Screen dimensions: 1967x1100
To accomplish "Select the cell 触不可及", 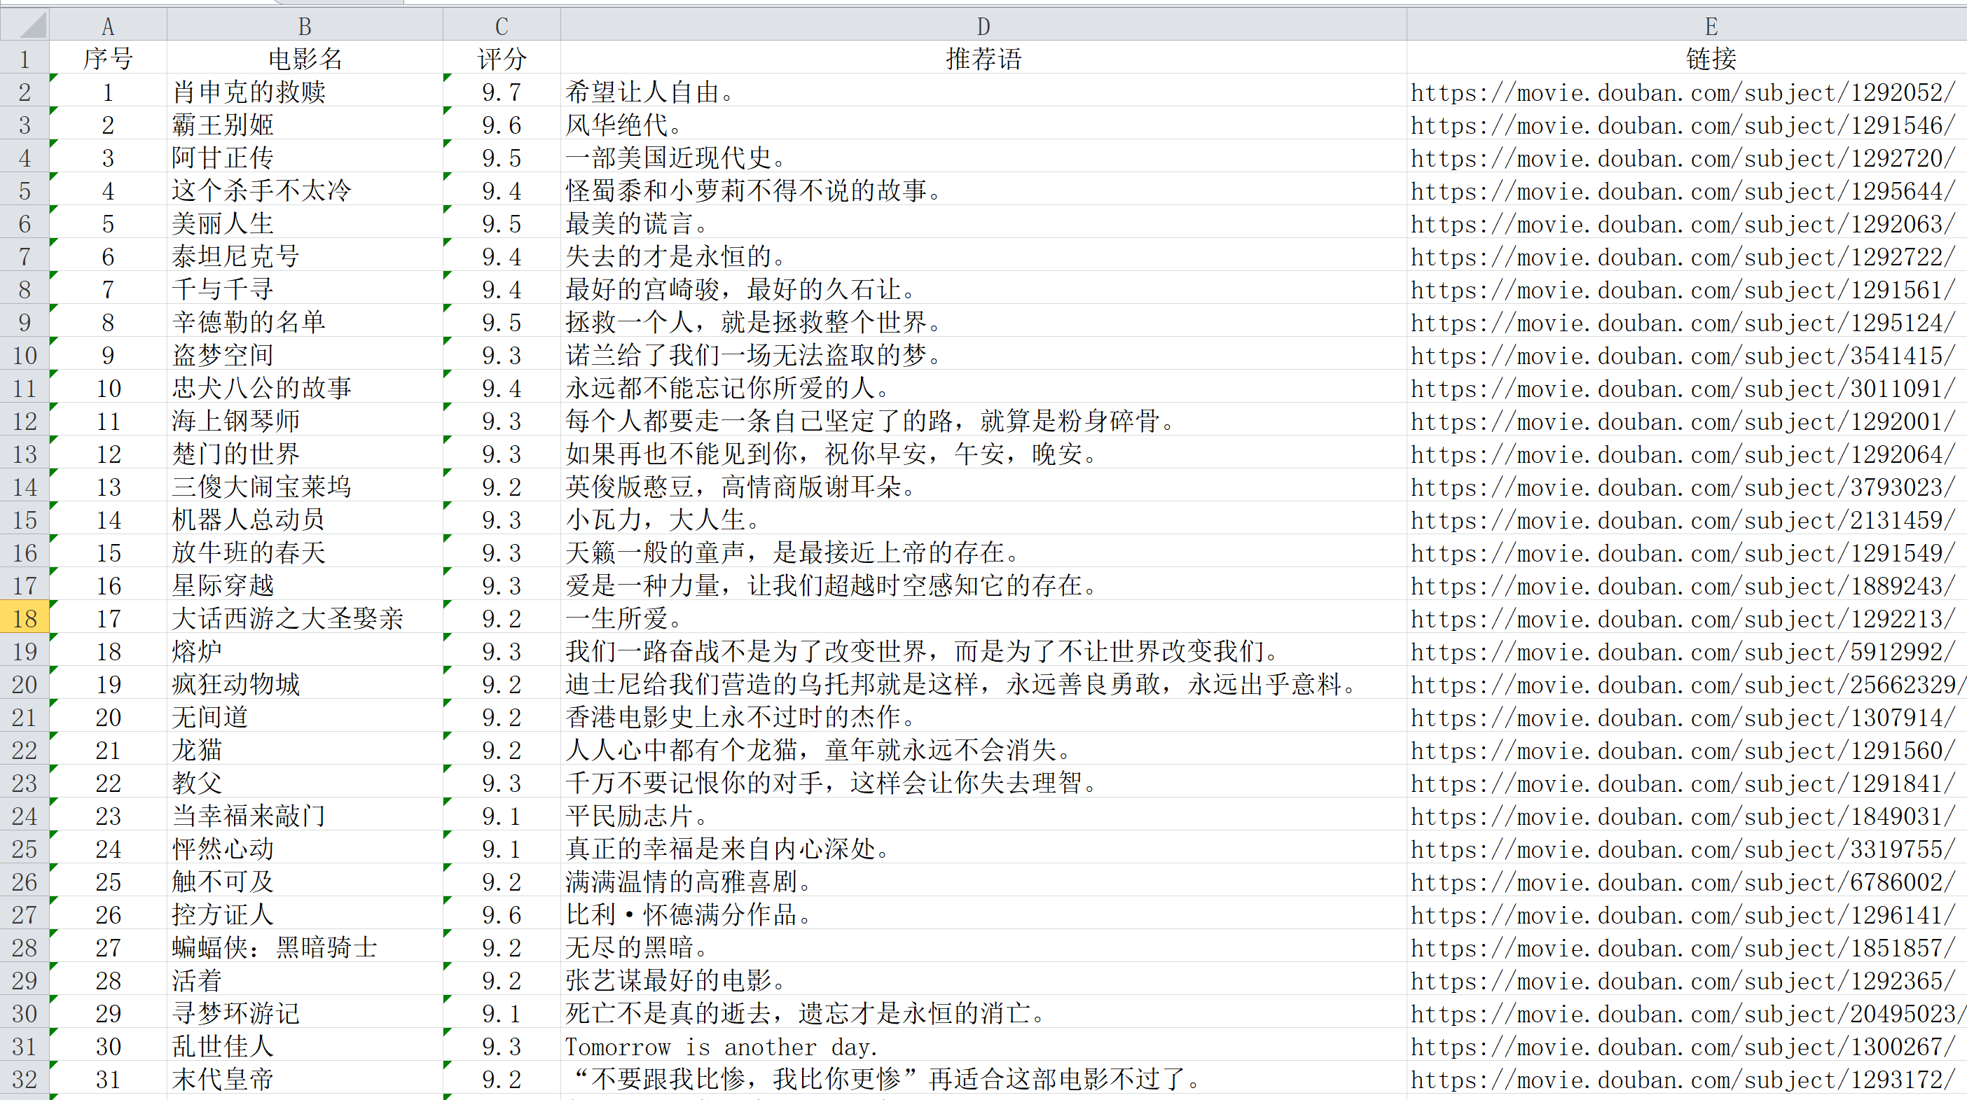I will 305,881.
